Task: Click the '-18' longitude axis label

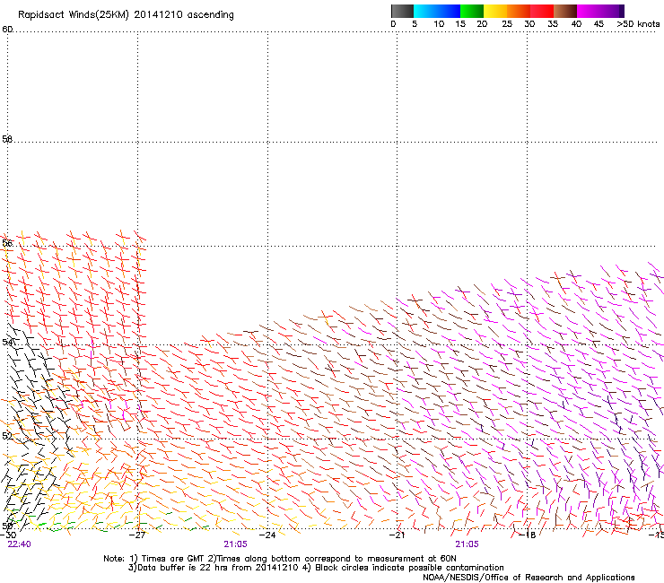Action: click(528, 535)
